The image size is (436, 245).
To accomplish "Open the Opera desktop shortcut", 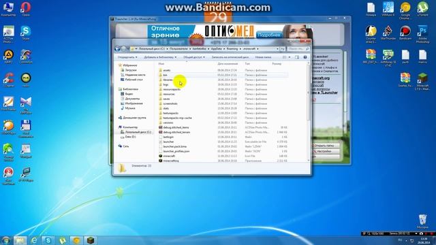I will pyautogui.click(x=26, y=9).
